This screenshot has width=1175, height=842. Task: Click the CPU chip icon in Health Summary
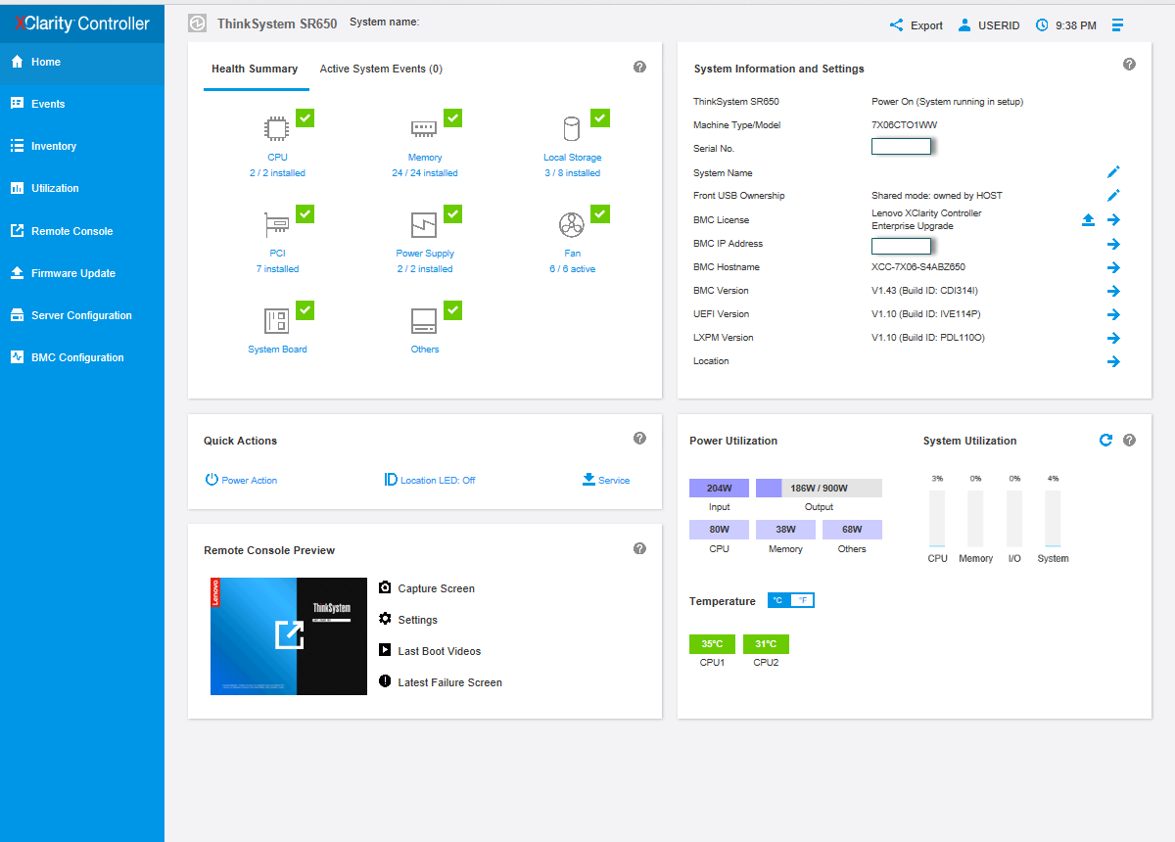point(277,129)
